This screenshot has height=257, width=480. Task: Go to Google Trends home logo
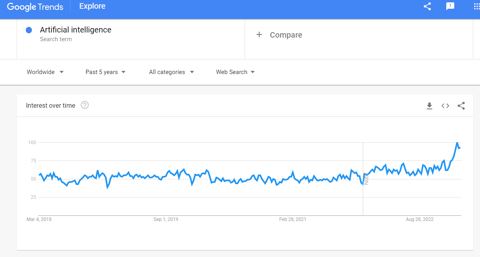pyautogui.click(x=35, y=7)
